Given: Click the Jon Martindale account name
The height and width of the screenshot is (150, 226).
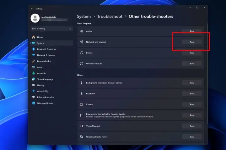Looking at the screenshot, I should click(x=49, y=17).
